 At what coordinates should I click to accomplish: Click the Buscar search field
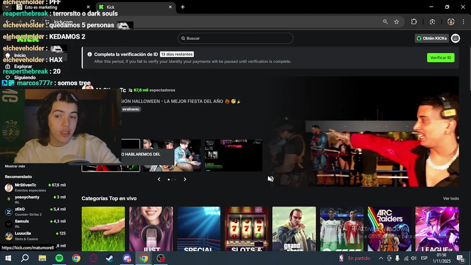[x=235, y=38]
